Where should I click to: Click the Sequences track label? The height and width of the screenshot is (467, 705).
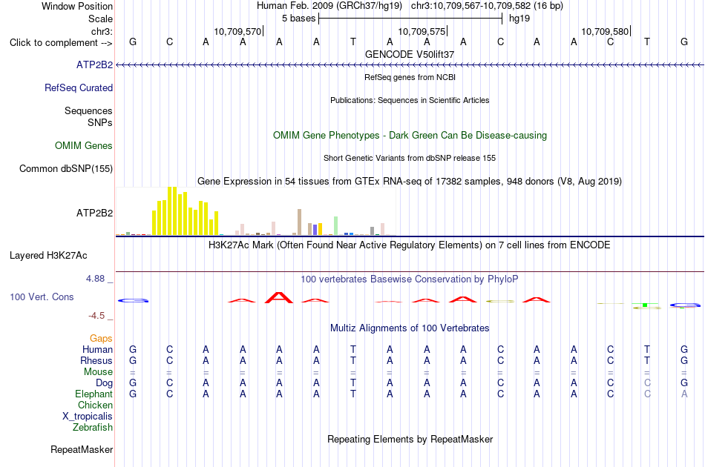[88, 111]
